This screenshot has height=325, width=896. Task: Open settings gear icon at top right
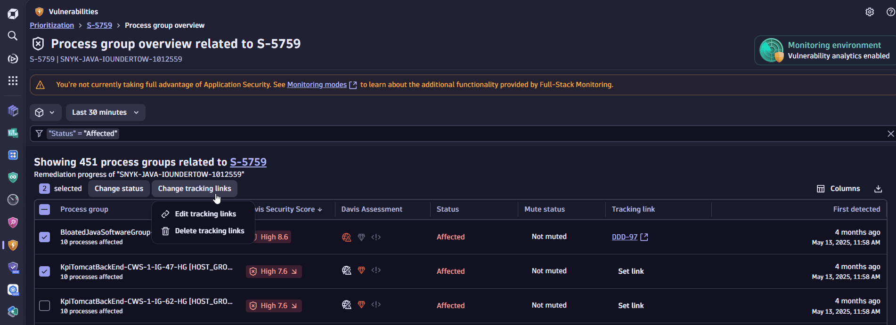click(x=870, y=12)
